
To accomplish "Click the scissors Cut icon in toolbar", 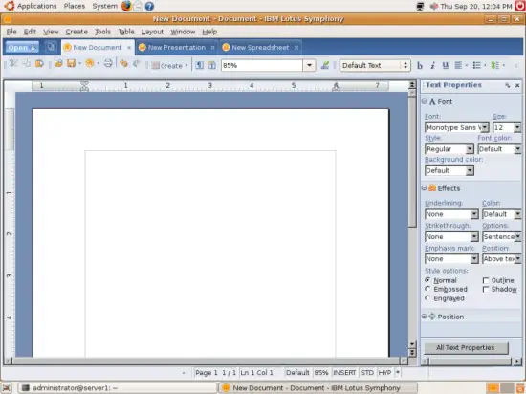I will pos(13,63).
